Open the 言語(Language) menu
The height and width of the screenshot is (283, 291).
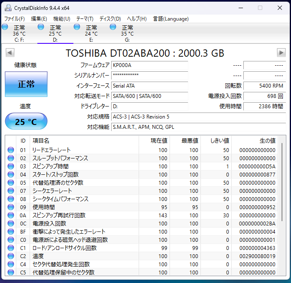click(171, 19)
